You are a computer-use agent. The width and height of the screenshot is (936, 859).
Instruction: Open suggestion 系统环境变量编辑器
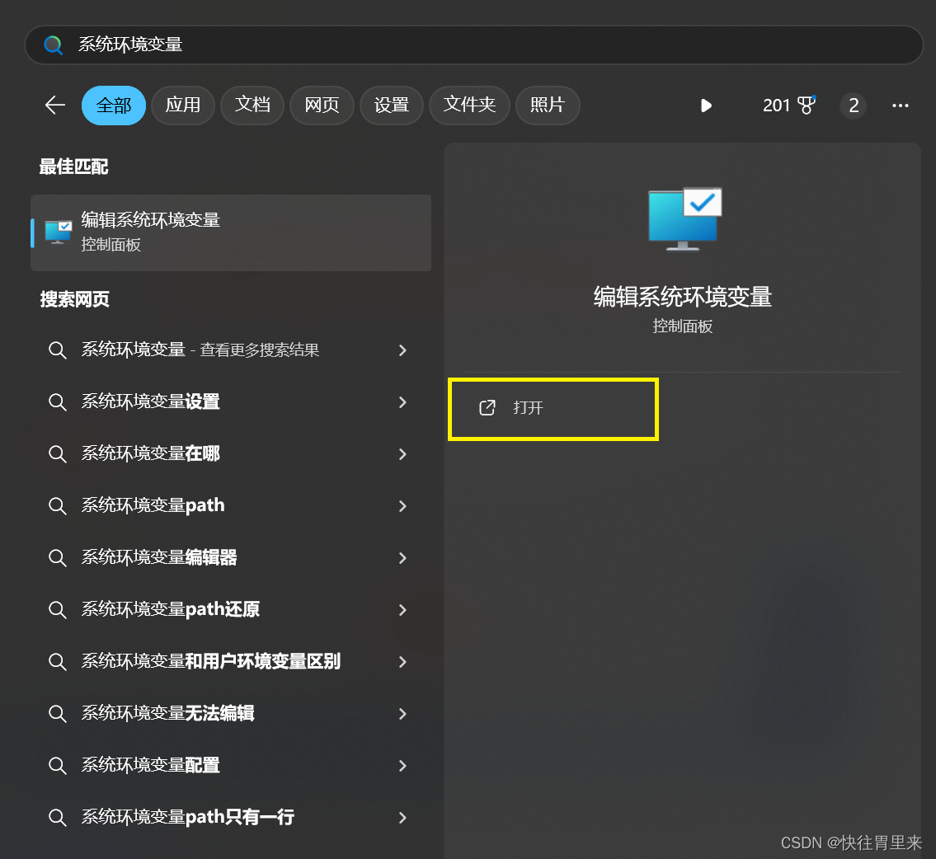231,558
